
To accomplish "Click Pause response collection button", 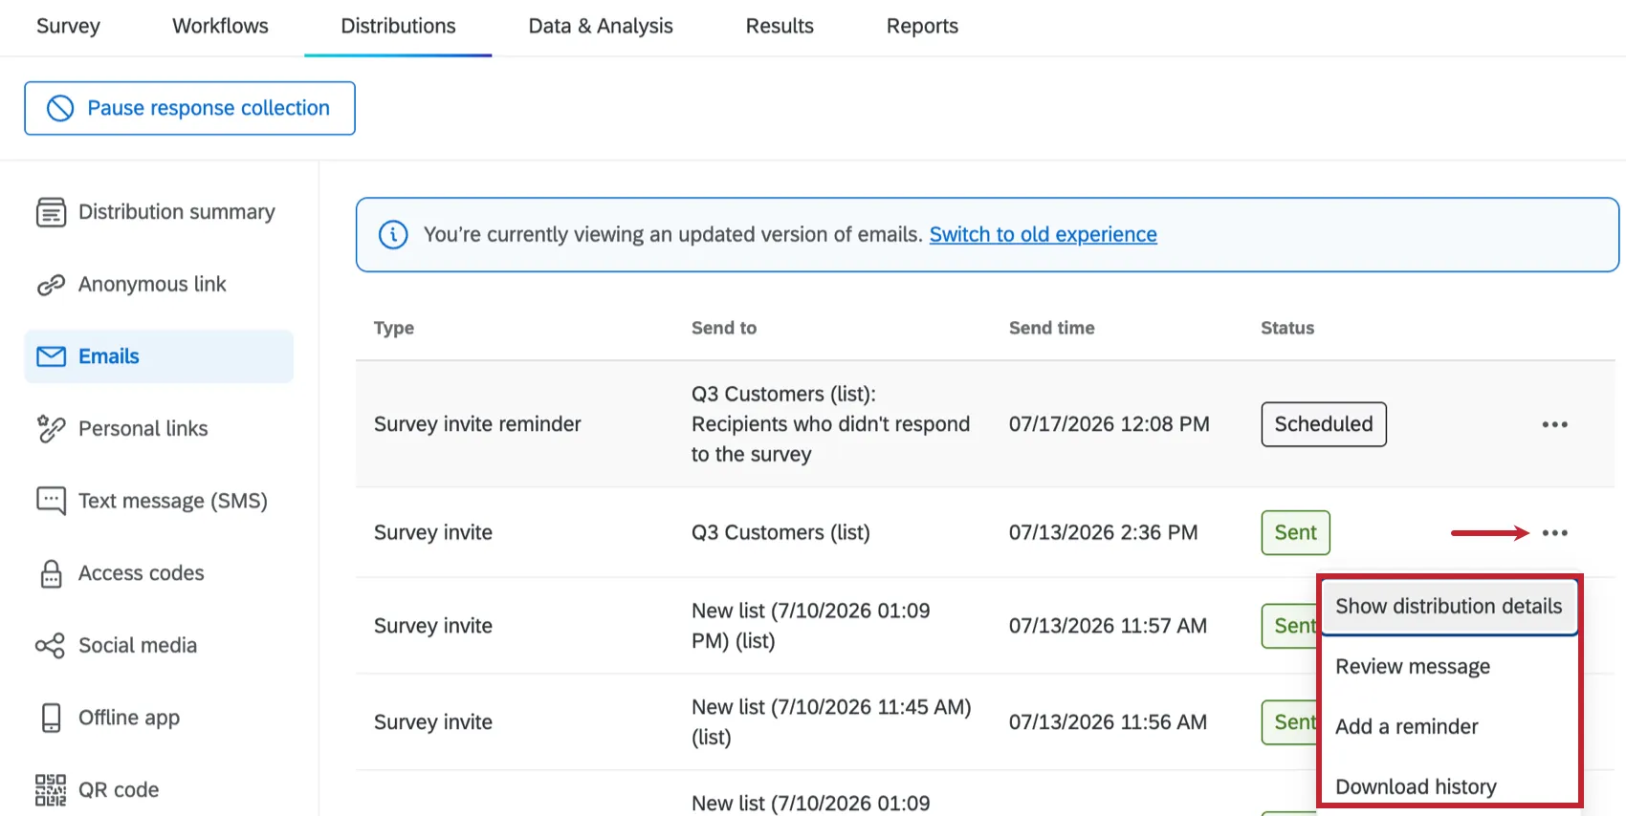I will point(189,108).
